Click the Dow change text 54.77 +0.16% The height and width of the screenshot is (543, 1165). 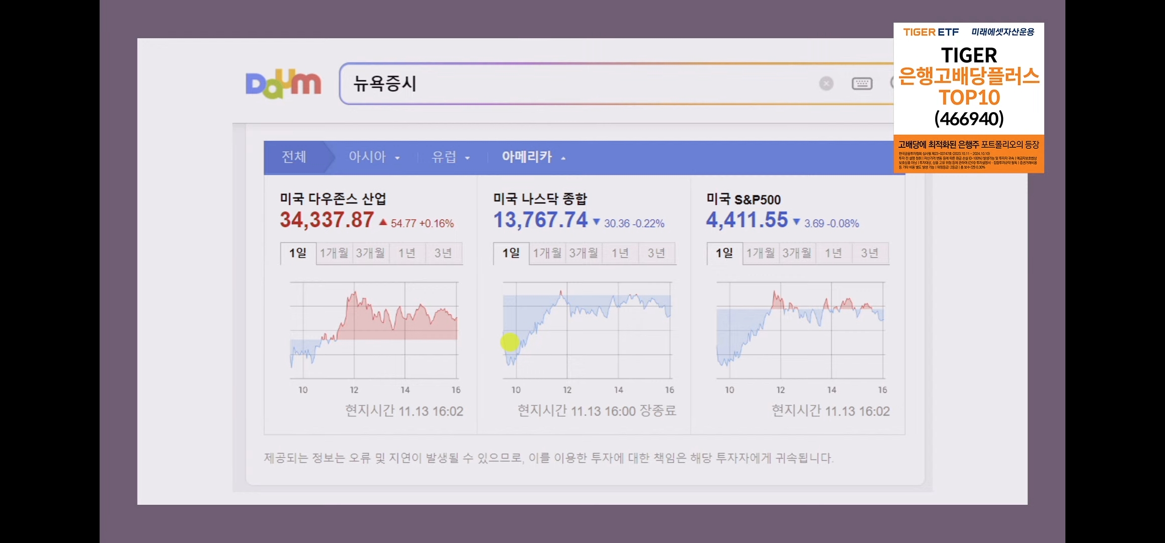tap(422, 223)
